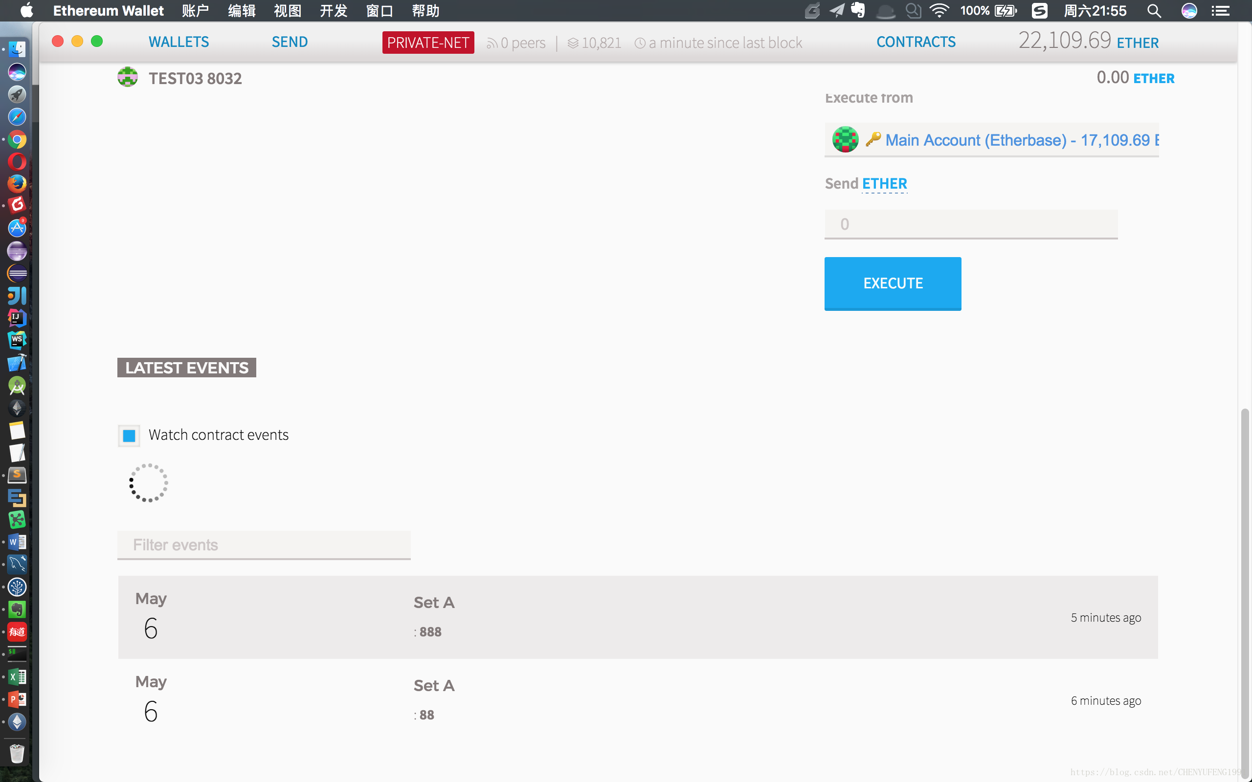Open the Execute from account dropdown
The image size is (1252, 782).
[991, 140]
